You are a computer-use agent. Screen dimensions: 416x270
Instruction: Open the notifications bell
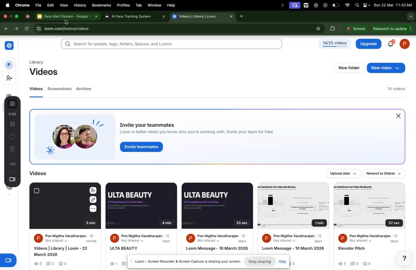click(x=390, y=43)
